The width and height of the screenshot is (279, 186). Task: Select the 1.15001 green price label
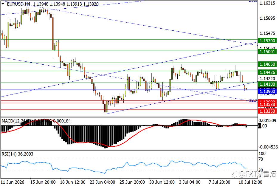(x=267, y=52)
